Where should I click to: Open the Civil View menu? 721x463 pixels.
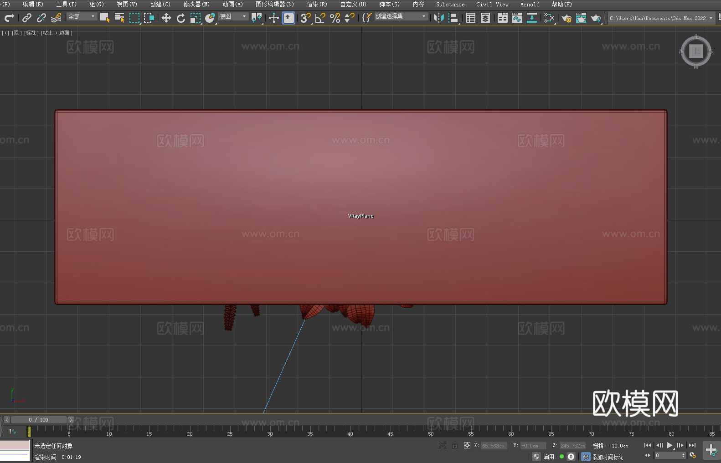492,4
